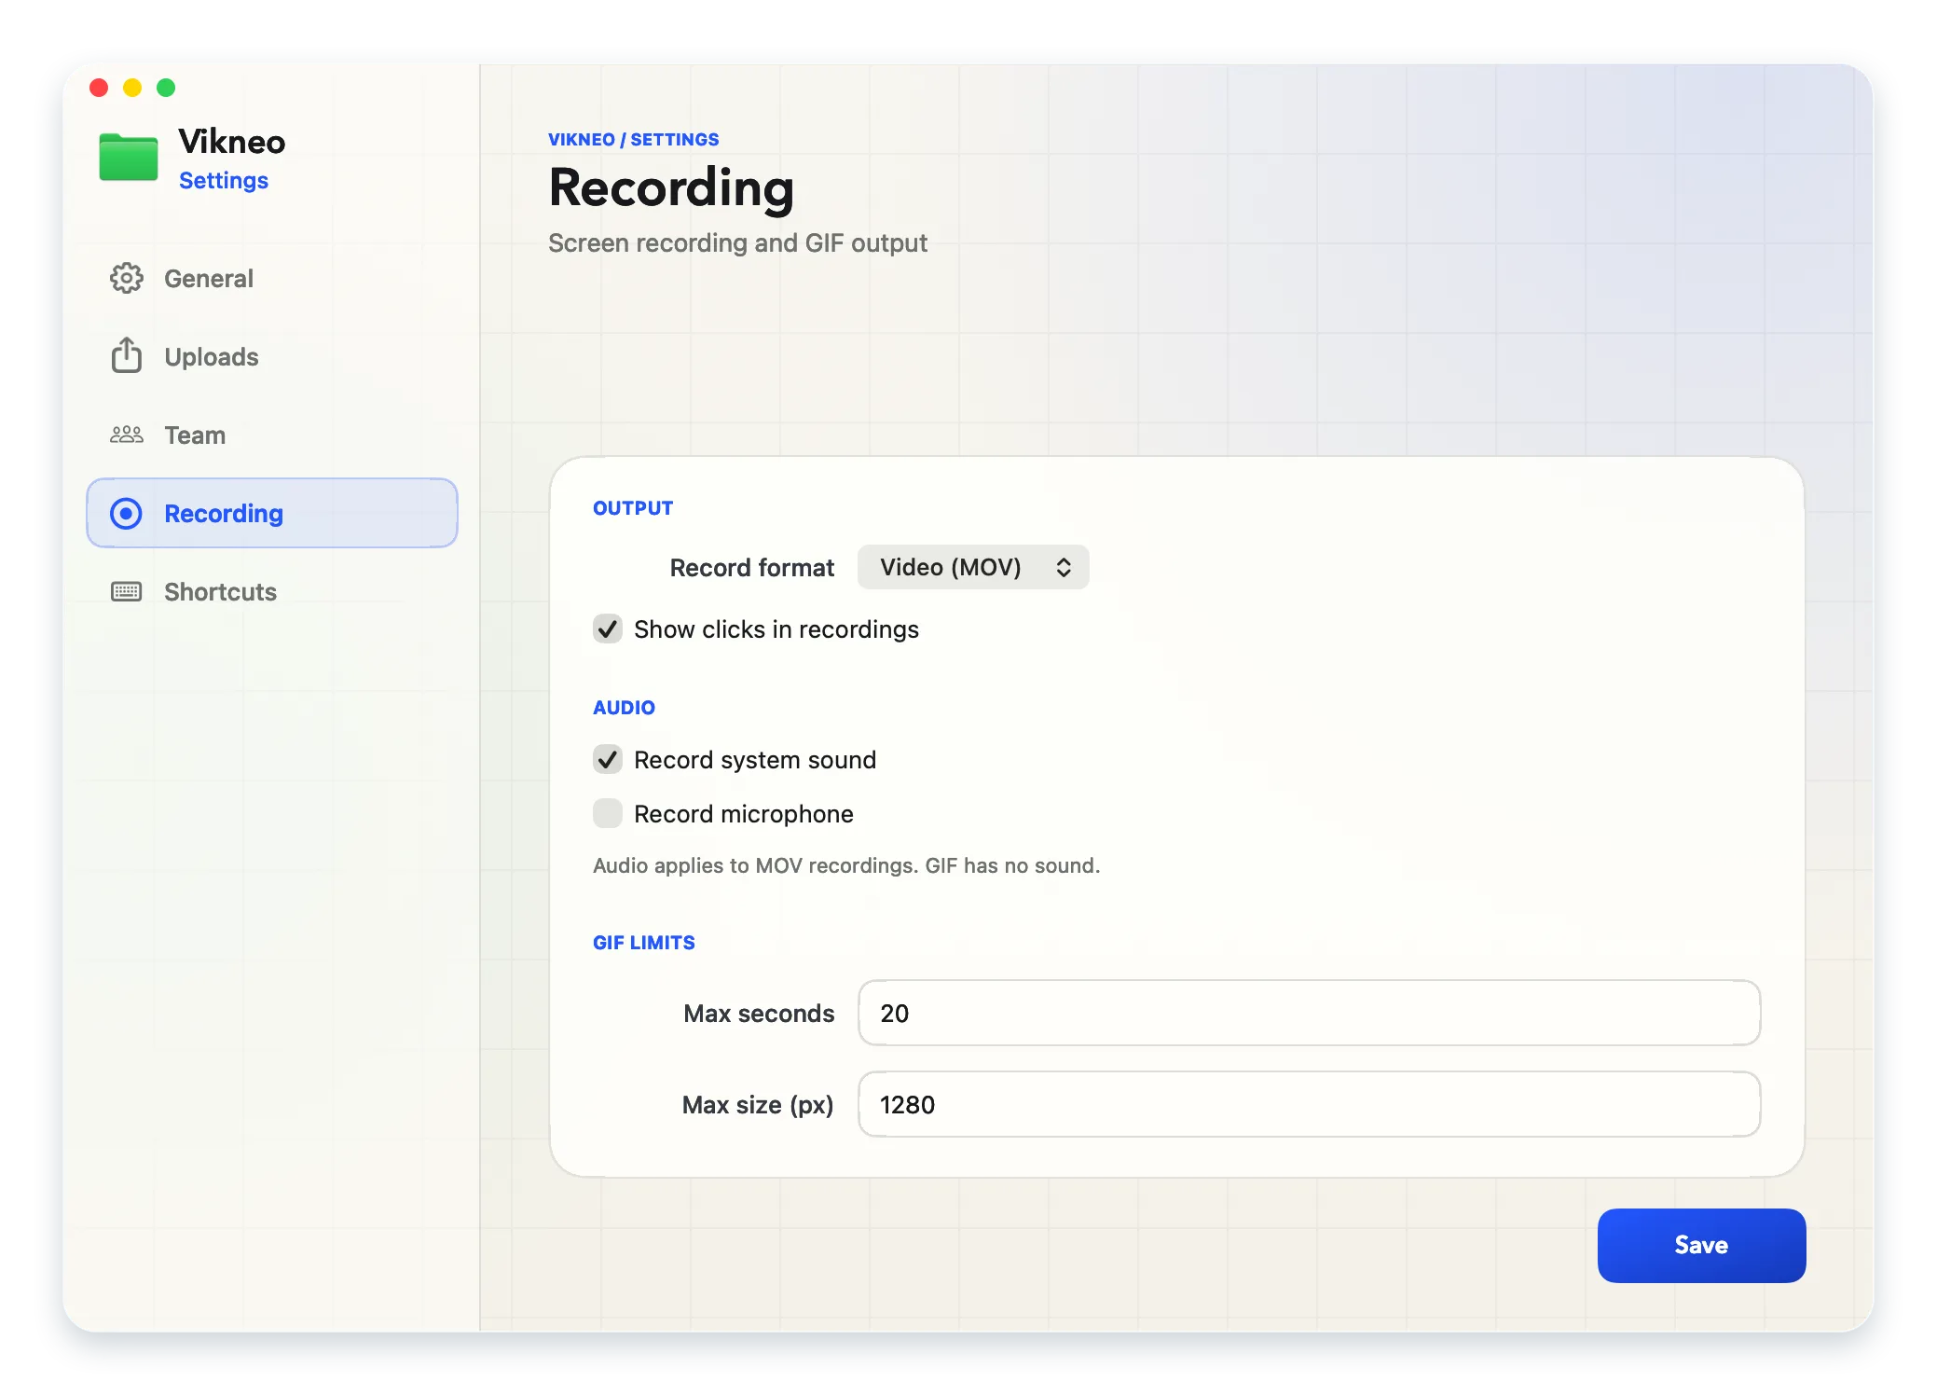
Task: Click the Recording circle icon
Action: click(x=126, y=513)
